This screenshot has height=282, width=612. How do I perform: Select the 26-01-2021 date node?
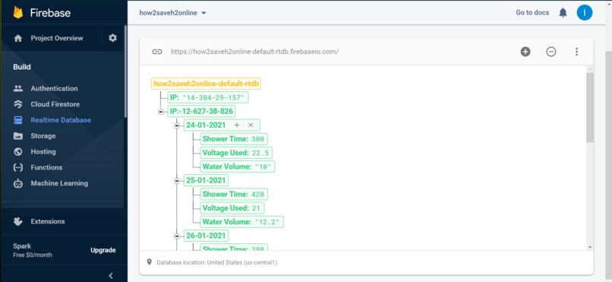tap(206, 236)
